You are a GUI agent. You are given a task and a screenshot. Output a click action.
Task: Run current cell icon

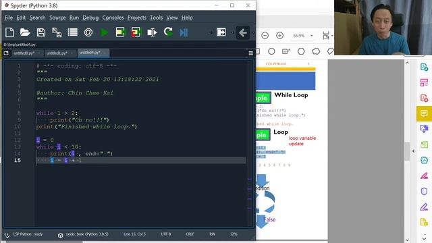[x=120, y=32]
